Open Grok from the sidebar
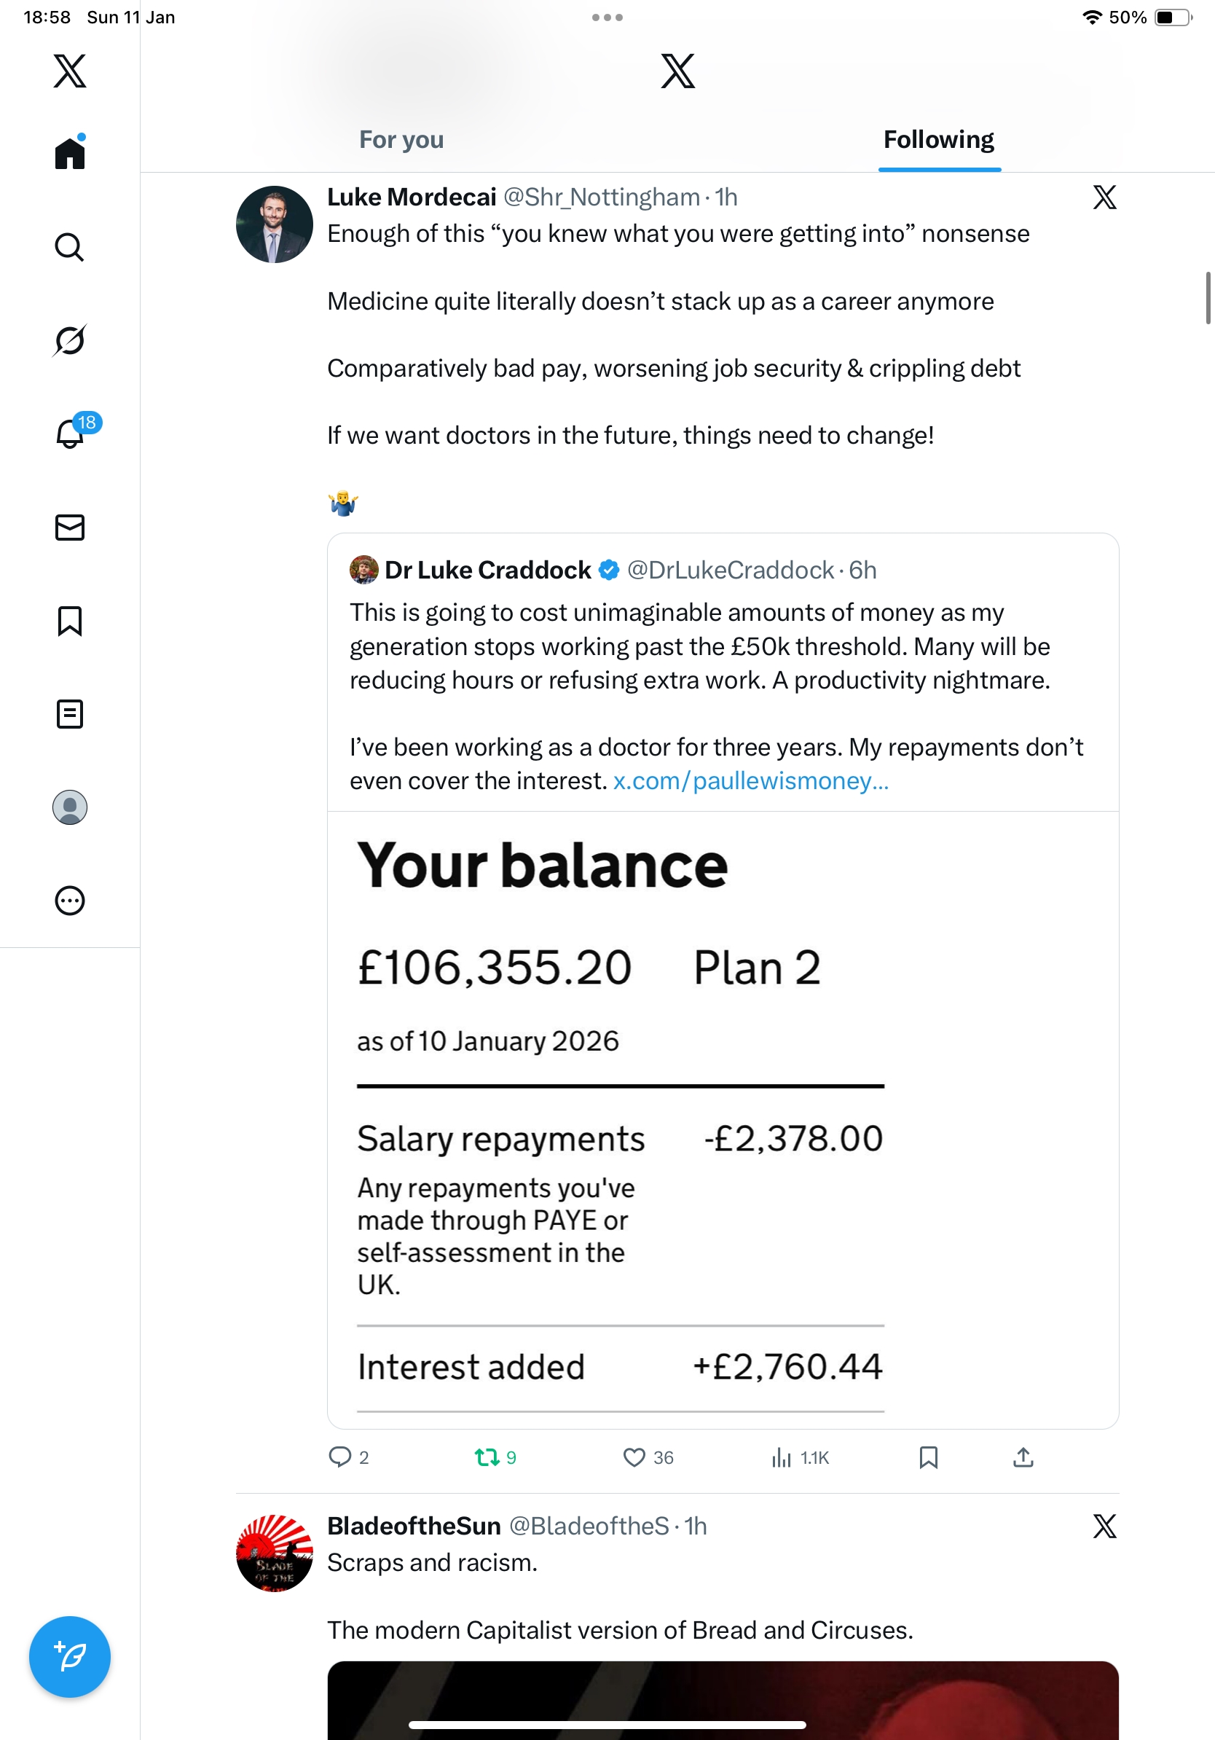 70,340
